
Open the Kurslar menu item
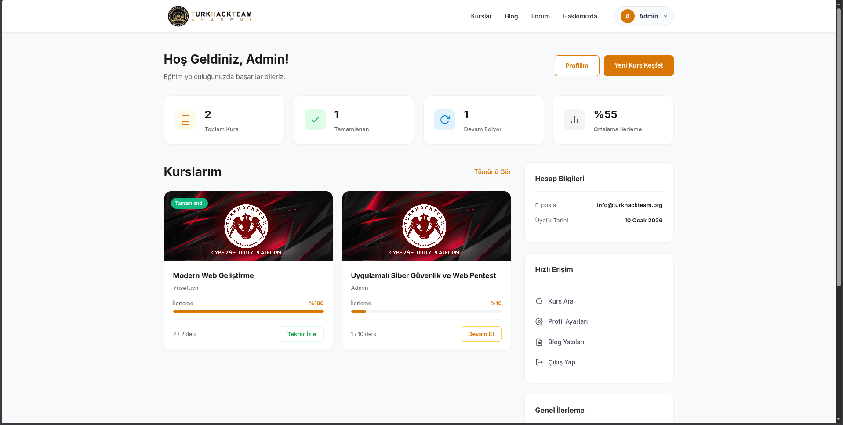tap(481, 16)
